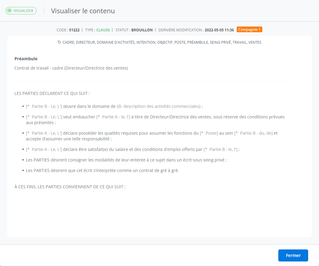
Task: Click Partie B placeholder before 'œuvre dans le domaine'
Action: tap(44, 106)
